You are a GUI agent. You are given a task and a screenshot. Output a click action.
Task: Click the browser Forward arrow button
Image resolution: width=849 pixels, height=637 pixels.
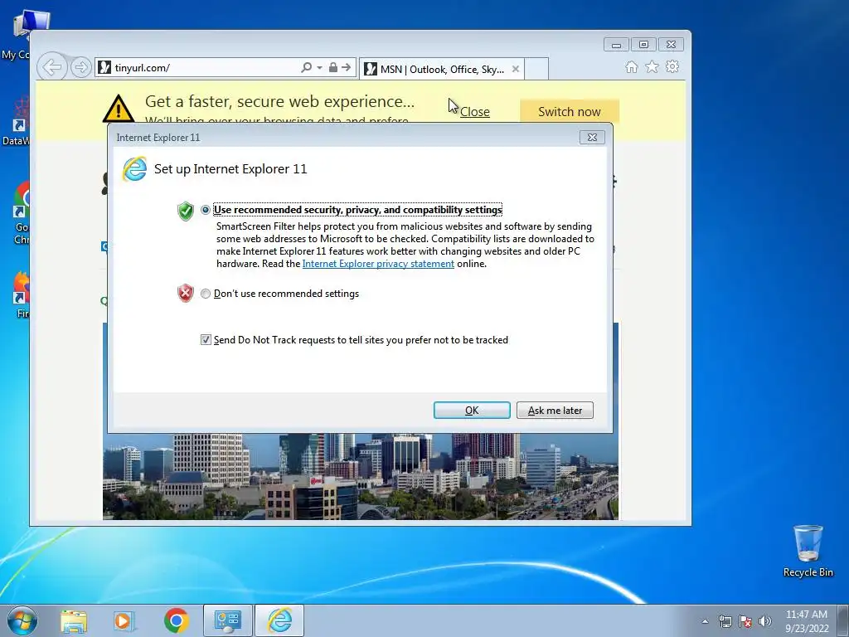point(80,67)
